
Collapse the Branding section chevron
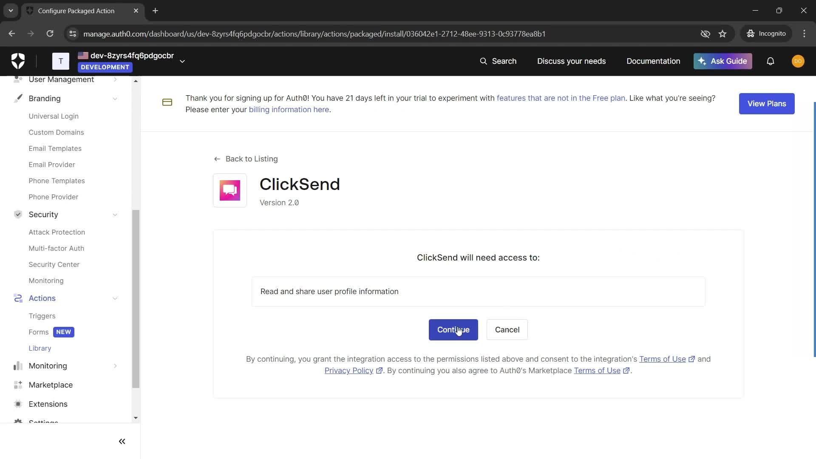[x=115, y=99]
